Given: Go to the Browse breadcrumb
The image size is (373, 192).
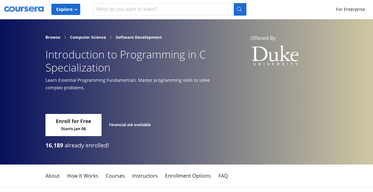Looking at the screenshot, I should pos(53,37).
